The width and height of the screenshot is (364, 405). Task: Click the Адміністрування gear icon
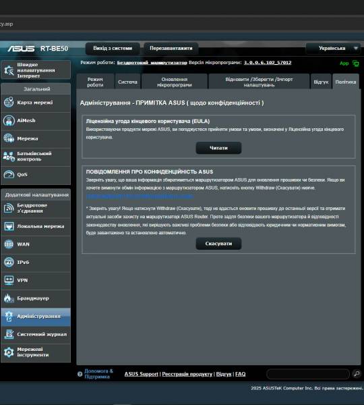click(x=9, y=316)
